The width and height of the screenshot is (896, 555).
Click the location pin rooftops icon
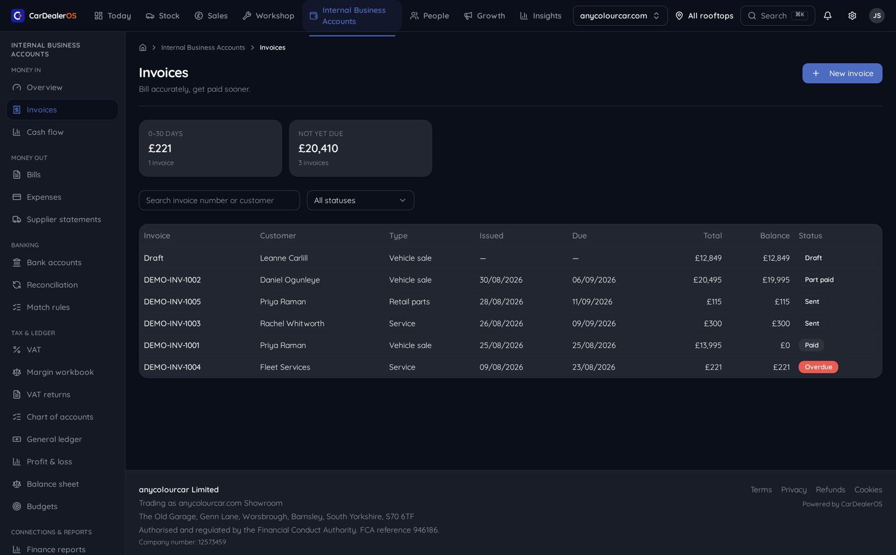[x=679, y=16]
